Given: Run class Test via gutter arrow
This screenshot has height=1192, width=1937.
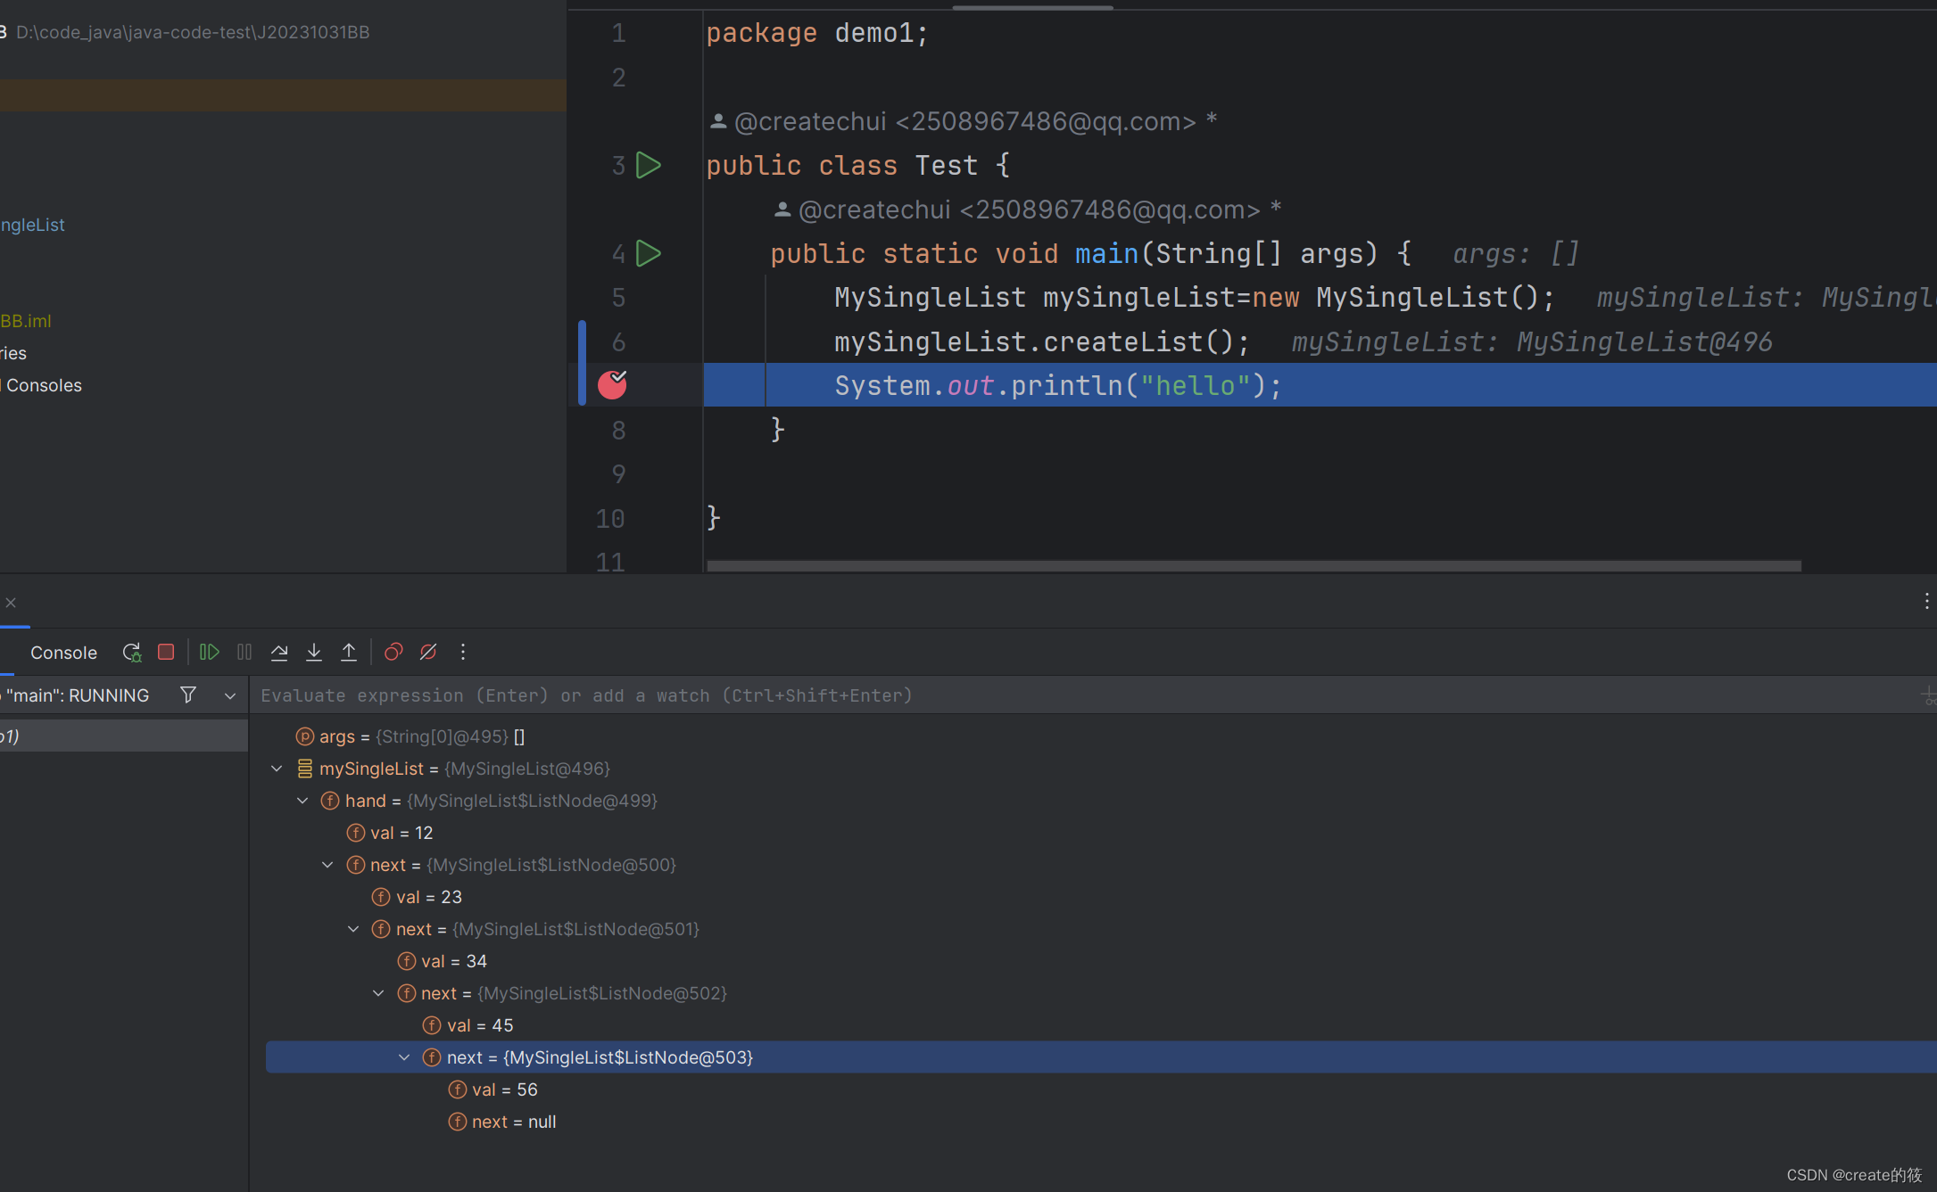Looking at the screenshot, I should point(649,166).
